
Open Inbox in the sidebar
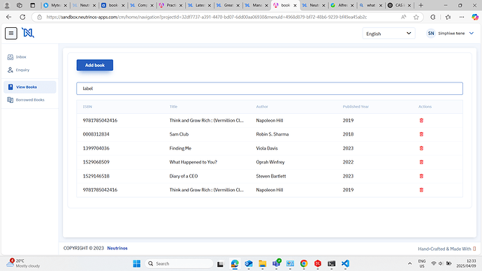[x=17, y=57]
